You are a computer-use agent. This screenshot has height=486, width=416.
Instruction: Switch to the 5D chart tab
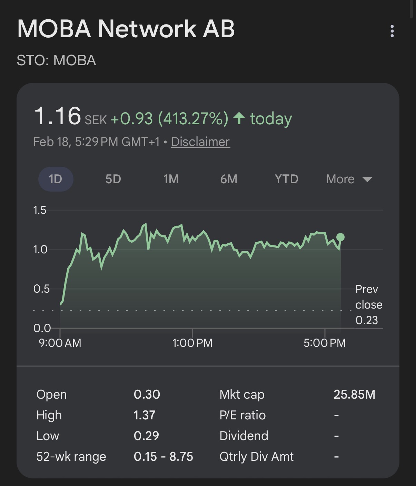(x=113, y=179)
